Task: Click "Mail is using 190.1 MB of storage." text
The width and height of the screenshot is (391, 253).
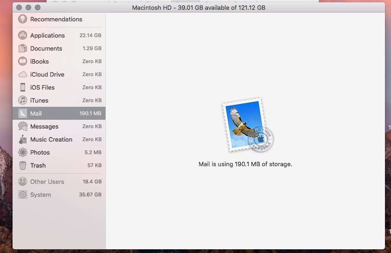Action: coord(245,164)
